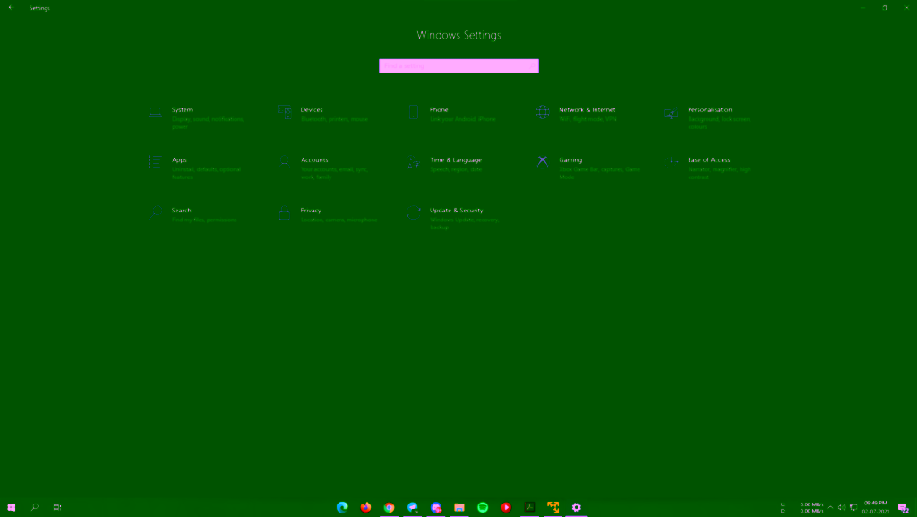Click the Apps list icon

(155, 163)
